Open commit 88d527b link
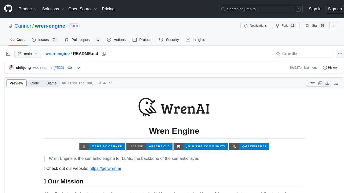The image size is (344, 193). pyautogui.click(x=295, y=67)
